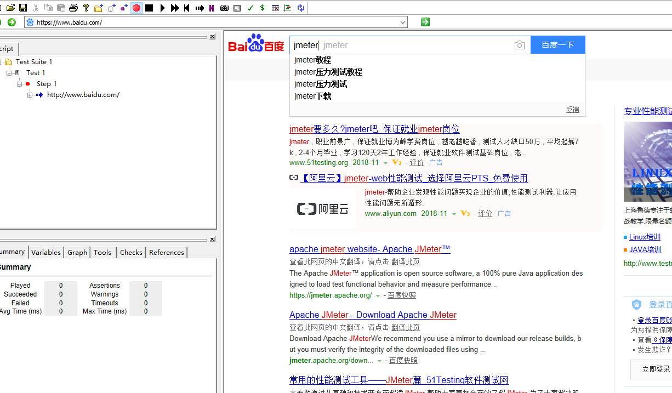Copy using the toolbar copy icon
Image resolution: width=672 pixels, height=393 pixels.
[49, 8]
